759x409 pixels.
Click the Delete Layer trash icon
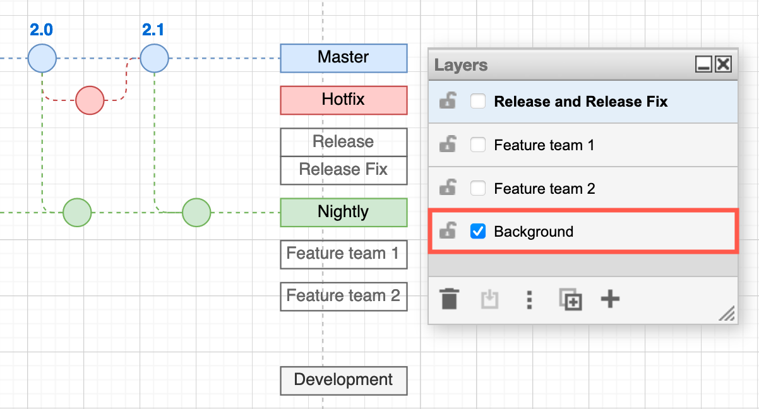point(450,300)
